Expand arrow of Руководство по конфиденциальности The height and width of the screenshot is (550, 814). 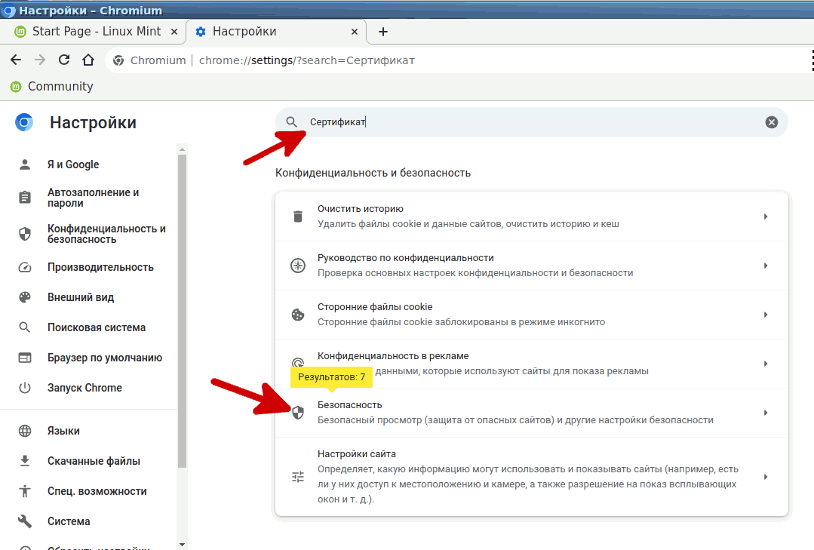766,266
